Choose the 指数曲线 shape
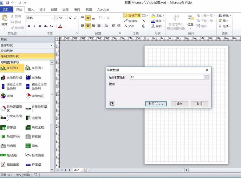Viewport: 241px width, 178px height. click(10, 164)
